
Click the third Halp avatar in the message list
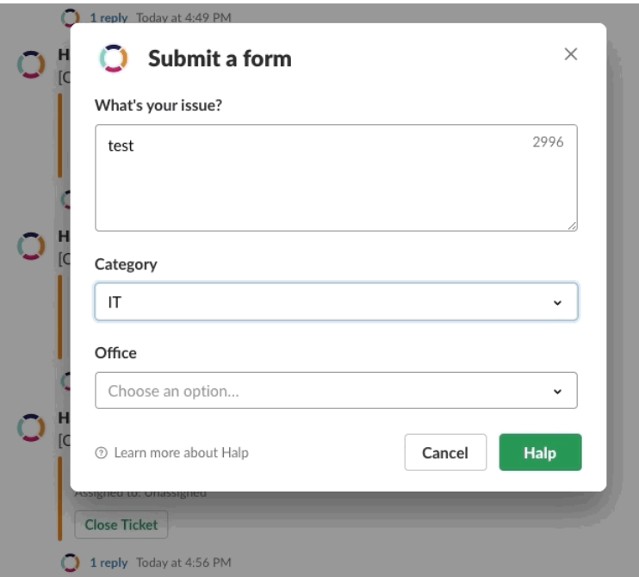pyautogui.click(x=32, y=426)
